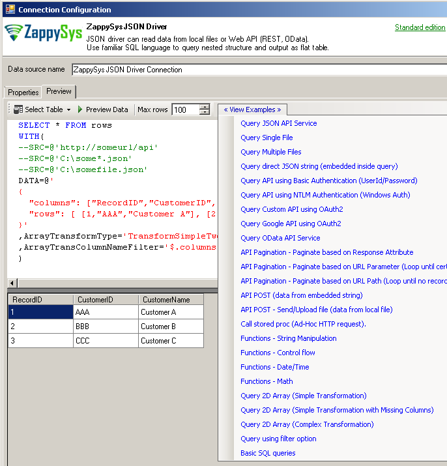
Task: Click the Max rows input field
Action: coord(186,109)
